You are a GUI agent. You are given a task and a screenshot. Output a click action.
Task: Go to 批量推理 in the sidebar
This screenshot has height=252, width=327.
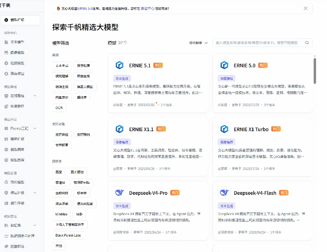click(17, 106)
